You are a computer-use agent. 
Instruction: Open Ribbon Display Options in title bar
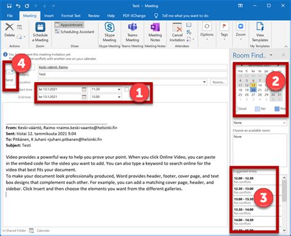click(x=241, y=6)
